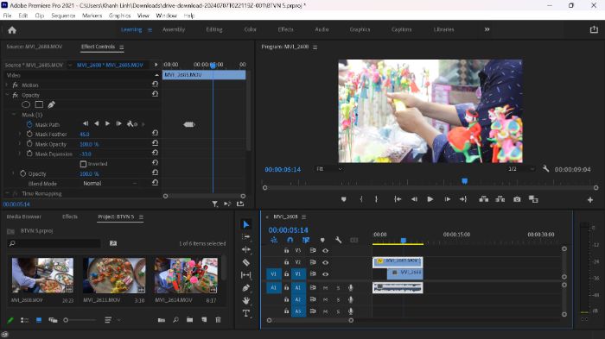Select the Pen tool in tools panel
The height and width of the screenshot is (339, 605).
click(246, 288)
